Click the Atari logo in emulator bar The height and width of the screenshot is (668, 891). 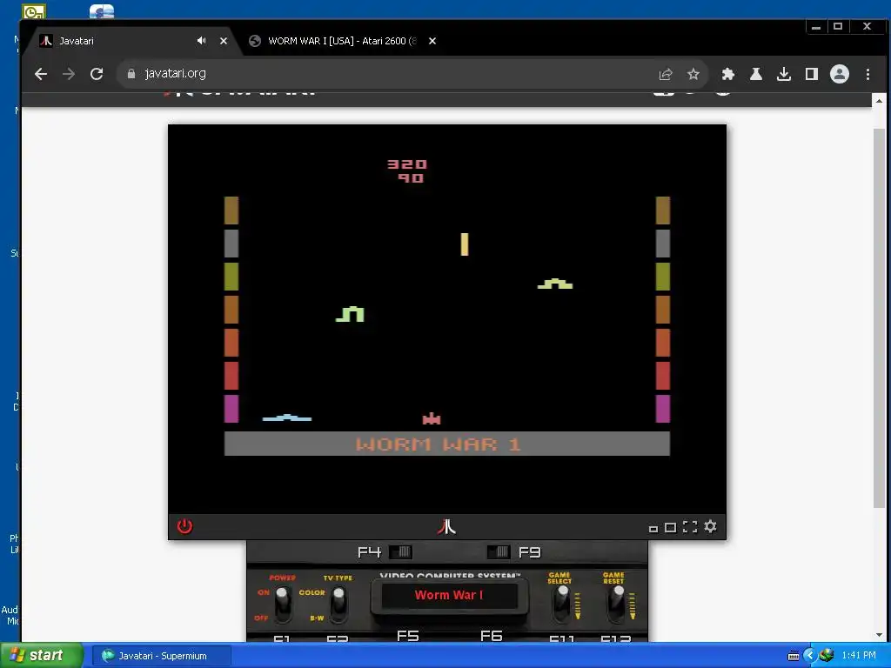click(x=446, y=526)
